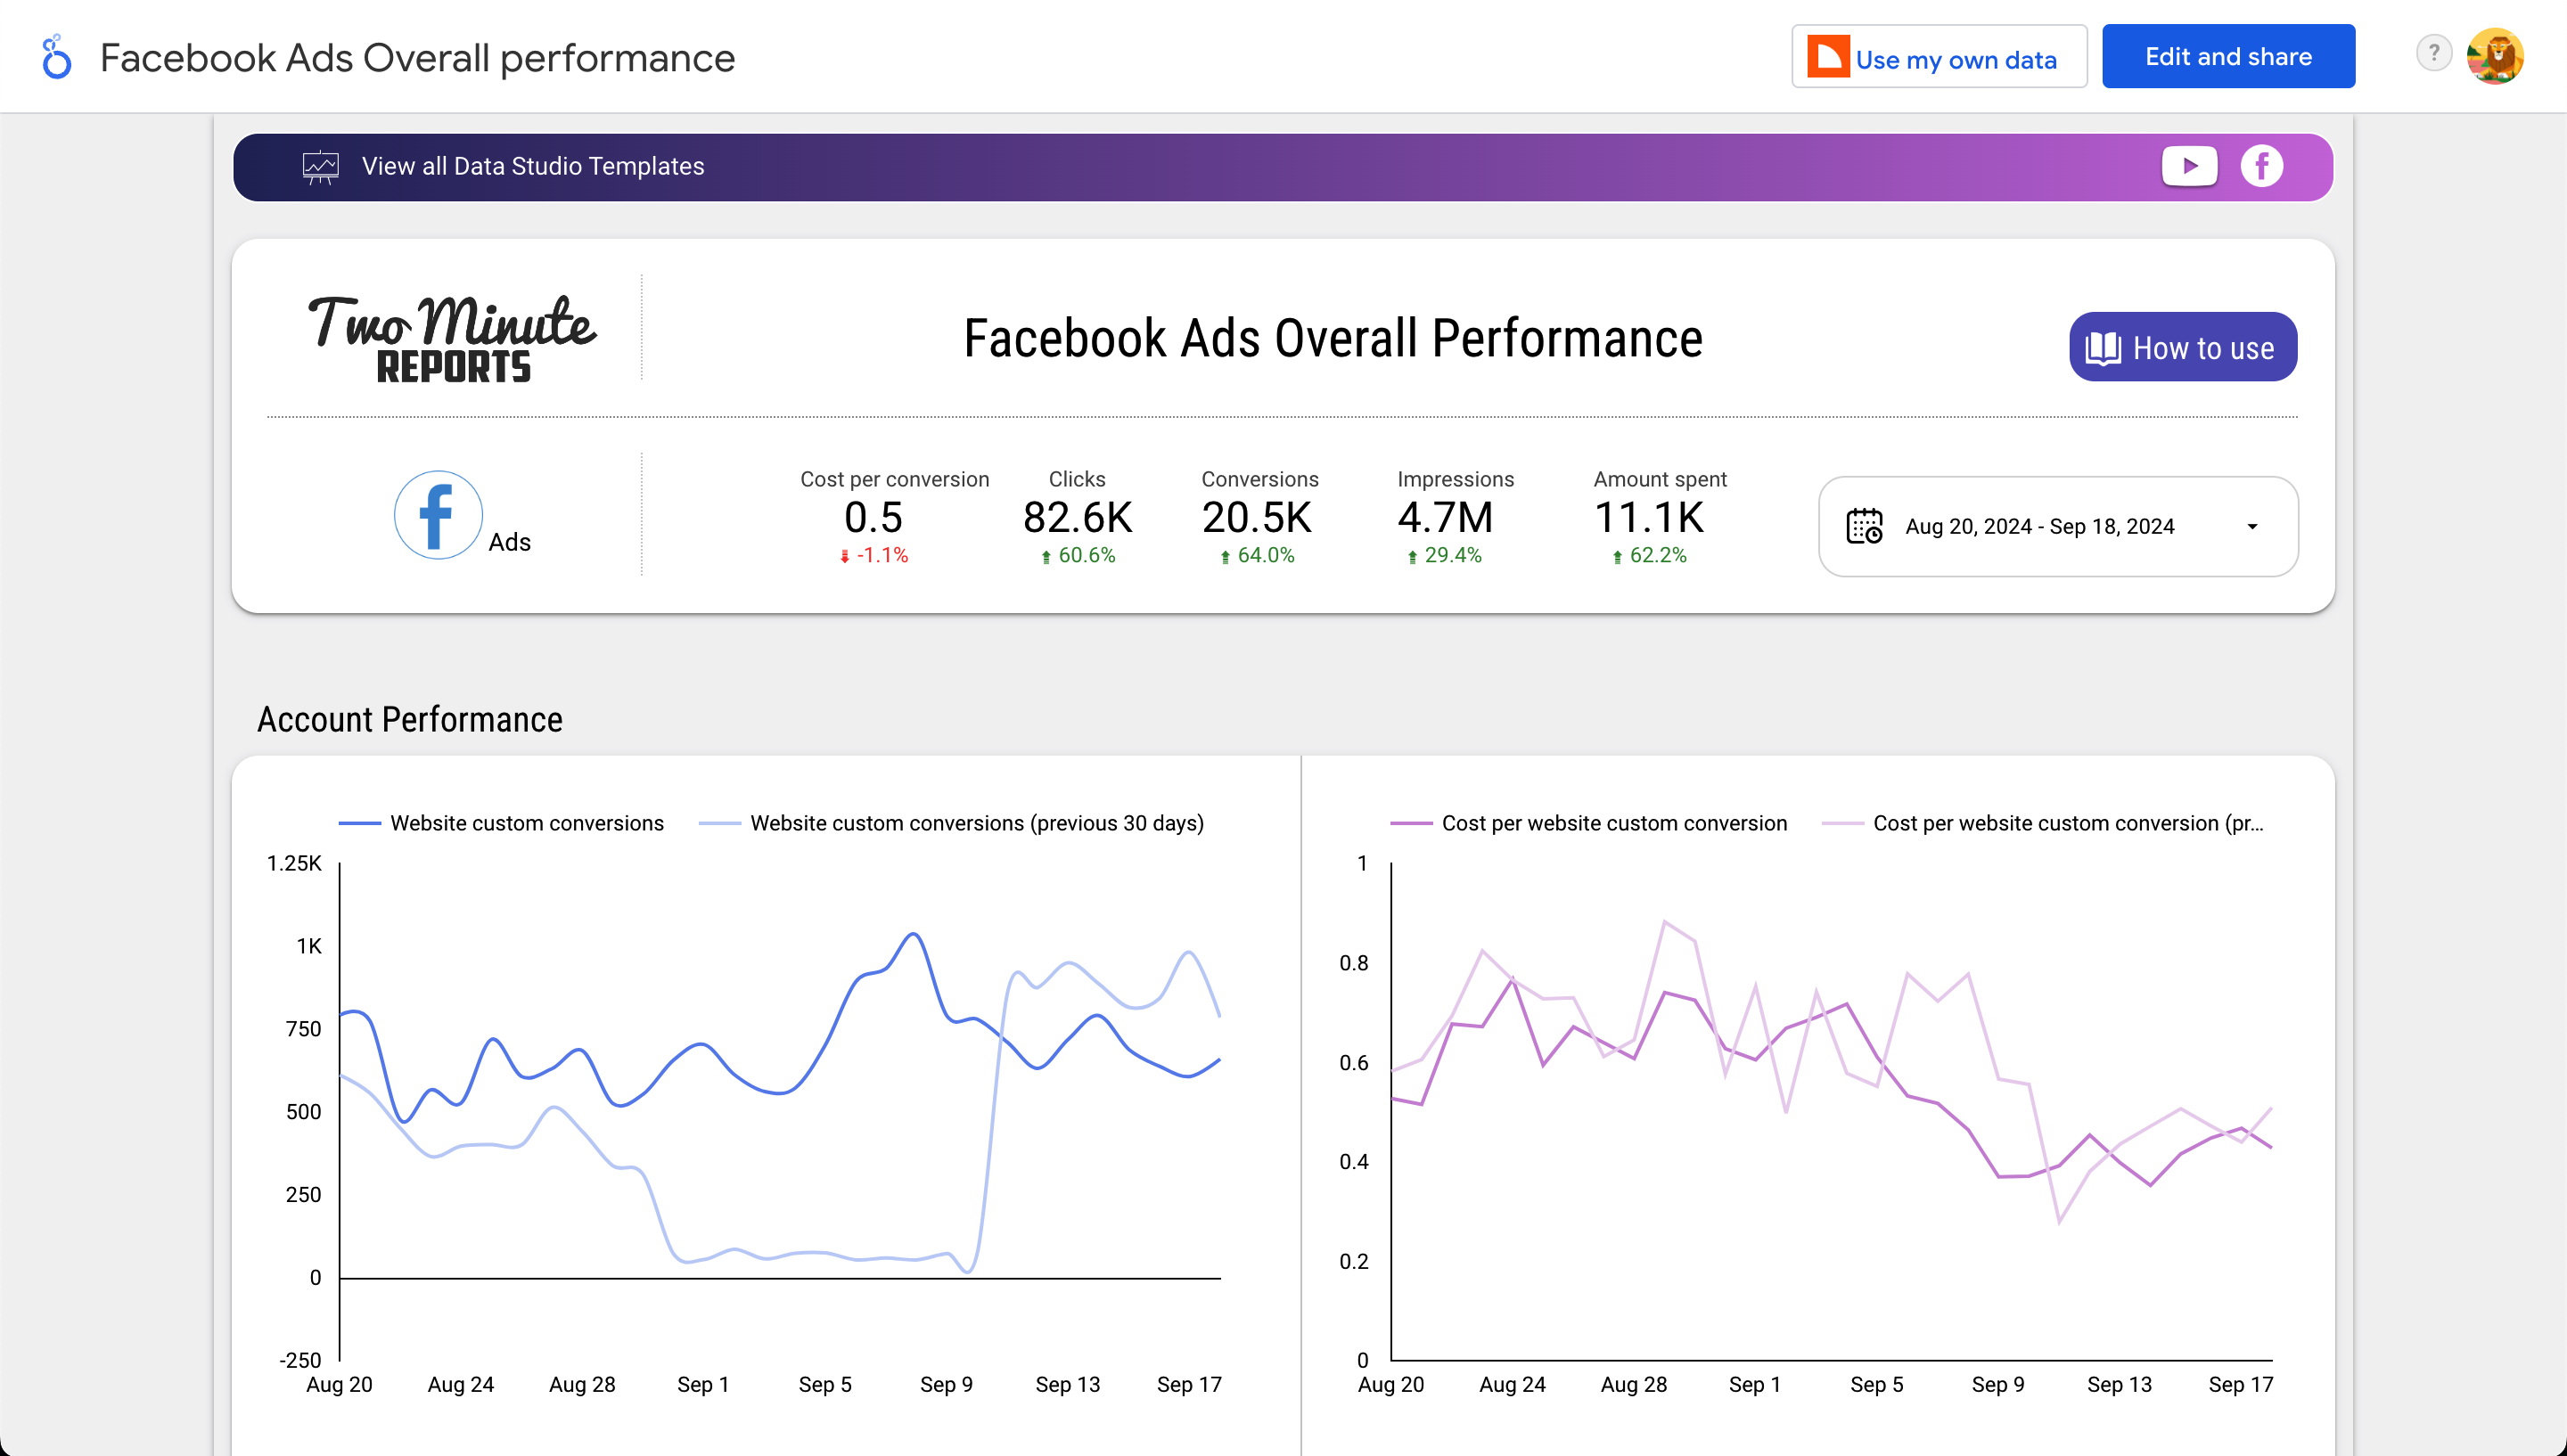Click the 60.6% change value
The width and height of the screenshot is (2567, 1456).
(x=1087, y=556)
